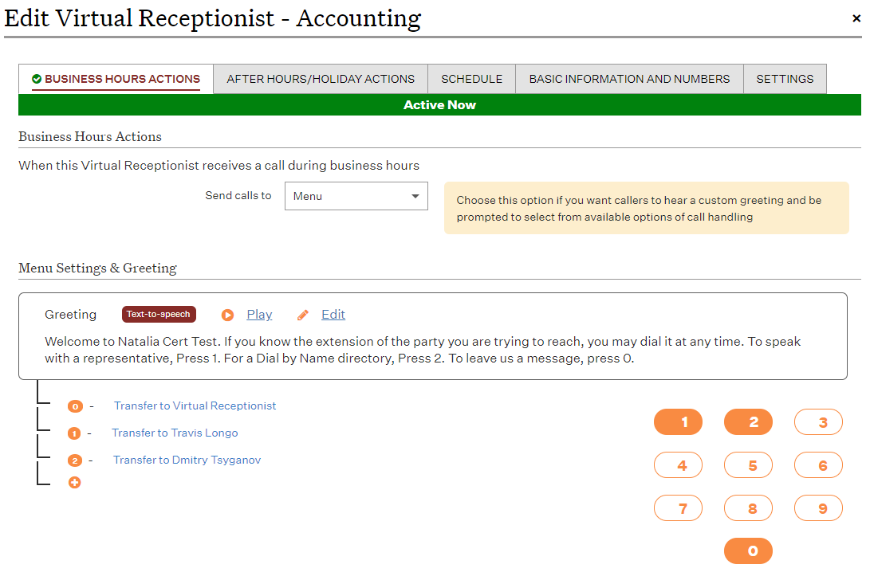Click the Play greeting link
The image size is (870, 576).
(x=259, y=315)
